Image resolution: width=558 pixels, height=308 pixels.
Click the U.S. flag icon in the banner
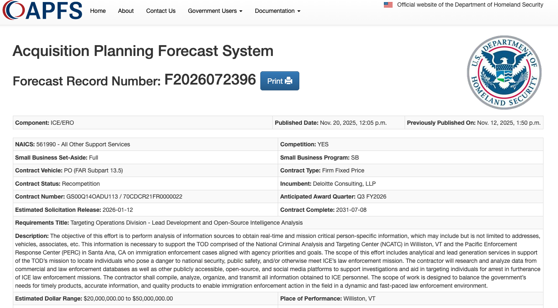[x=388, y=5]
